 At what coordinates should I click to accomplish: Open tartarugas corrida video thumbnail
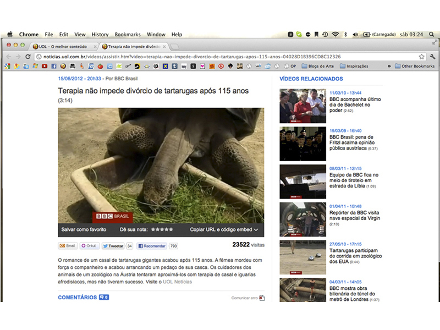pos(303,257)
